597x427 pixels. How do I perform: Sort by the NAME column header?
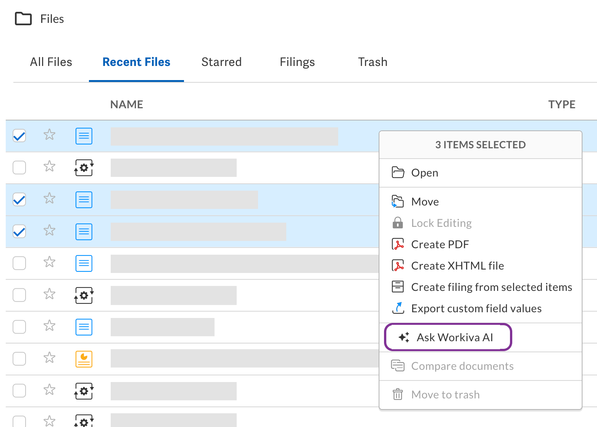(x=127, y=104)
